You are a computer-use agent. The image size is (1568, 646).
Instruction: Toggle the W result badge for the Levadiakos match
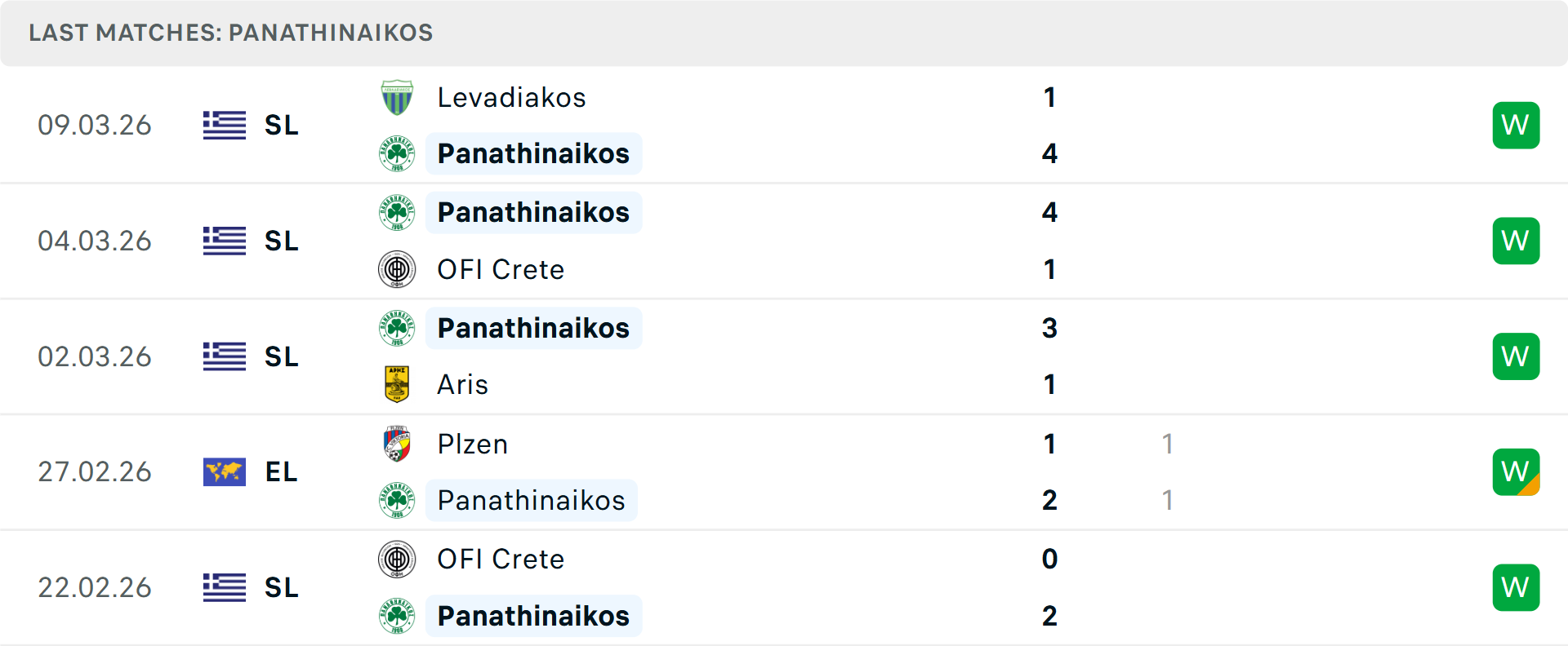pyautogui.click(x=1516, y=125)
